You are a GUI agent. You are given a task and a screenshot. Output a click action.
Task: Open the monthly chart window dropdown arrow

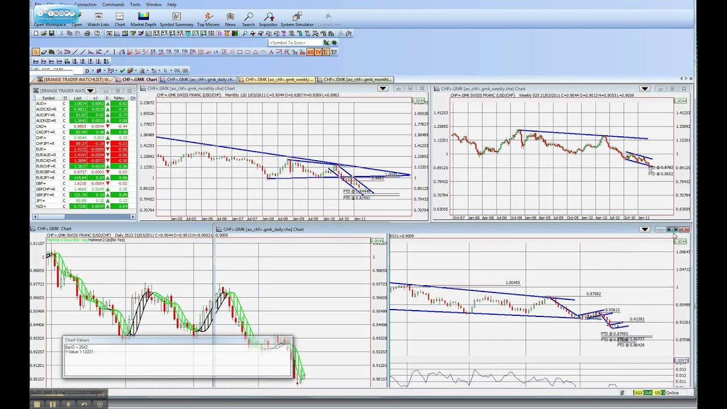point(383,89)
